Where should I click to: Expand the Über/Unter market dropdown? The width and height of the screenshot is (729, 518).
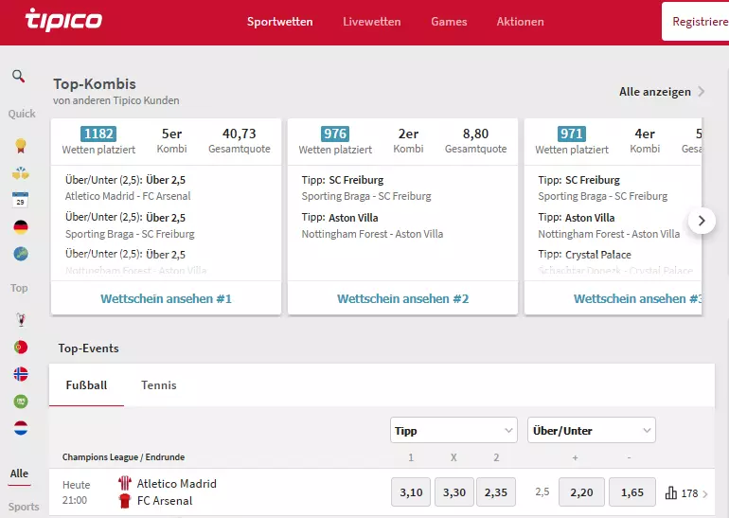click(592, 431)
